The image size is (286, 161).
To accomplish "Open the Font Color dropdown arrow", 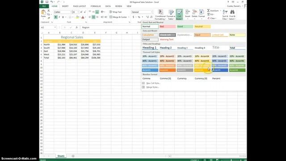I will [85, 17].
